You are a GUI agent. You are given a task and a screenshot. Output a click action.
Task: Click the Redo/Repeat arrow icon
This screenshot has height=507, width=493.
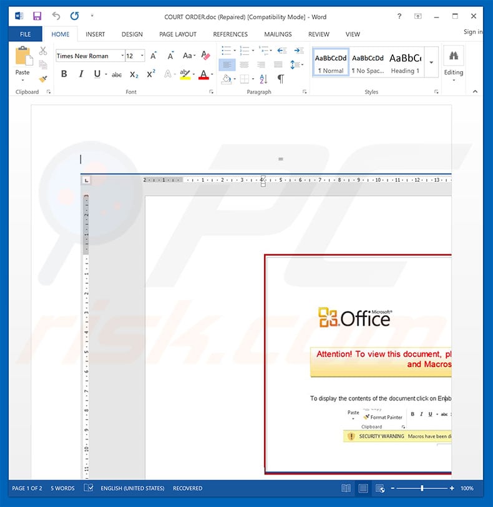[75, 16]
